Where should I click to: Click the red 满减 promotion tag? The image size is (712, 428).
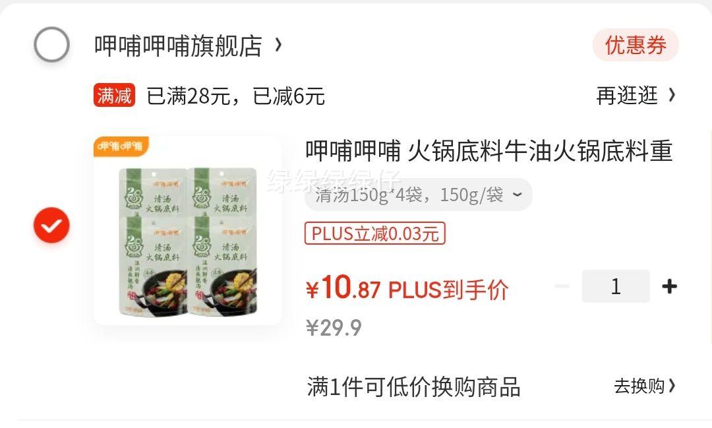[114, 96]
